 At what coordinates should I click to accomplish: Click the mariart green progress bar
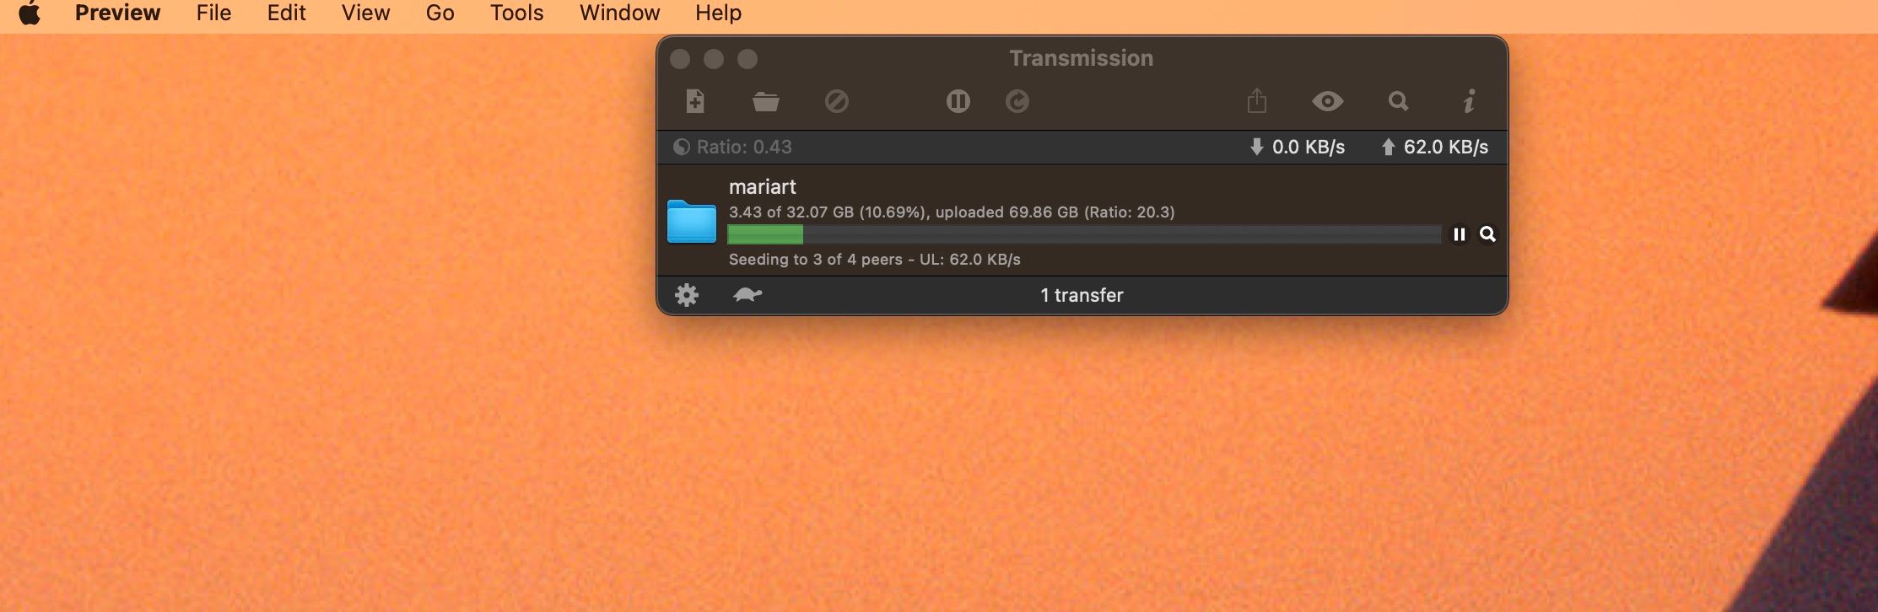1084,234
